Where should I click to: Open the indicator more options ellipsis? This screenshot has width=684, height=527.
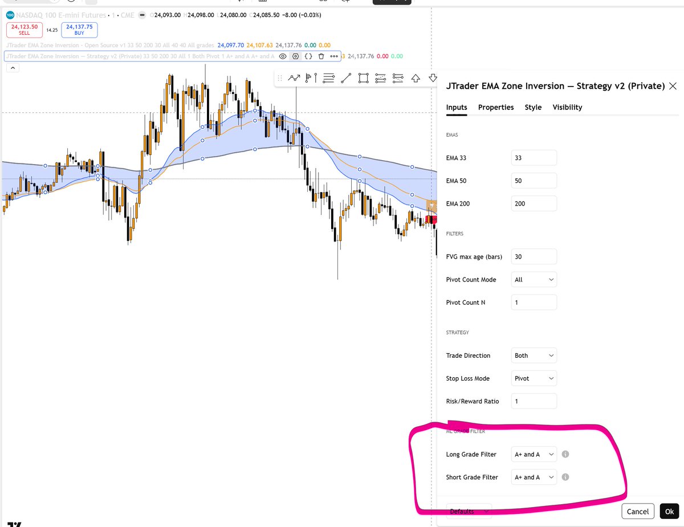point(333,56)
